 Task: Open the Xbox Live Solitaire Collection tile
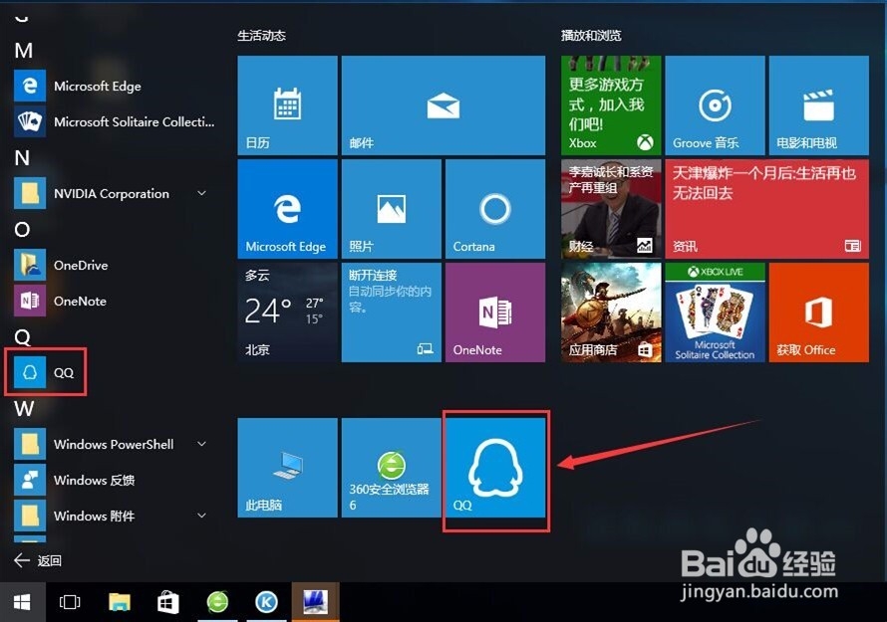(x=715, y=312)
